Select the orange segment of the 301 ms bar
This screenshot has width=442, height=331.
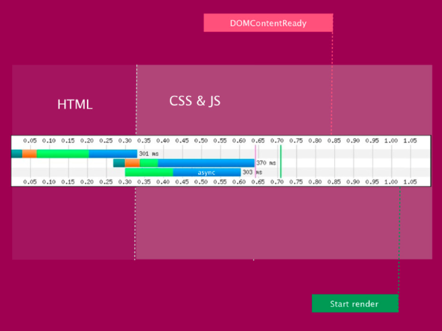point(30,154)
